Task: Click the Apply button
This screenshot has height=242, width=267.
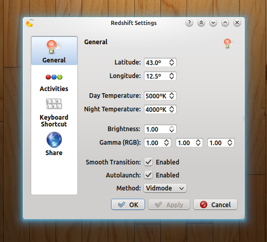Action: (x=169, y=205)
